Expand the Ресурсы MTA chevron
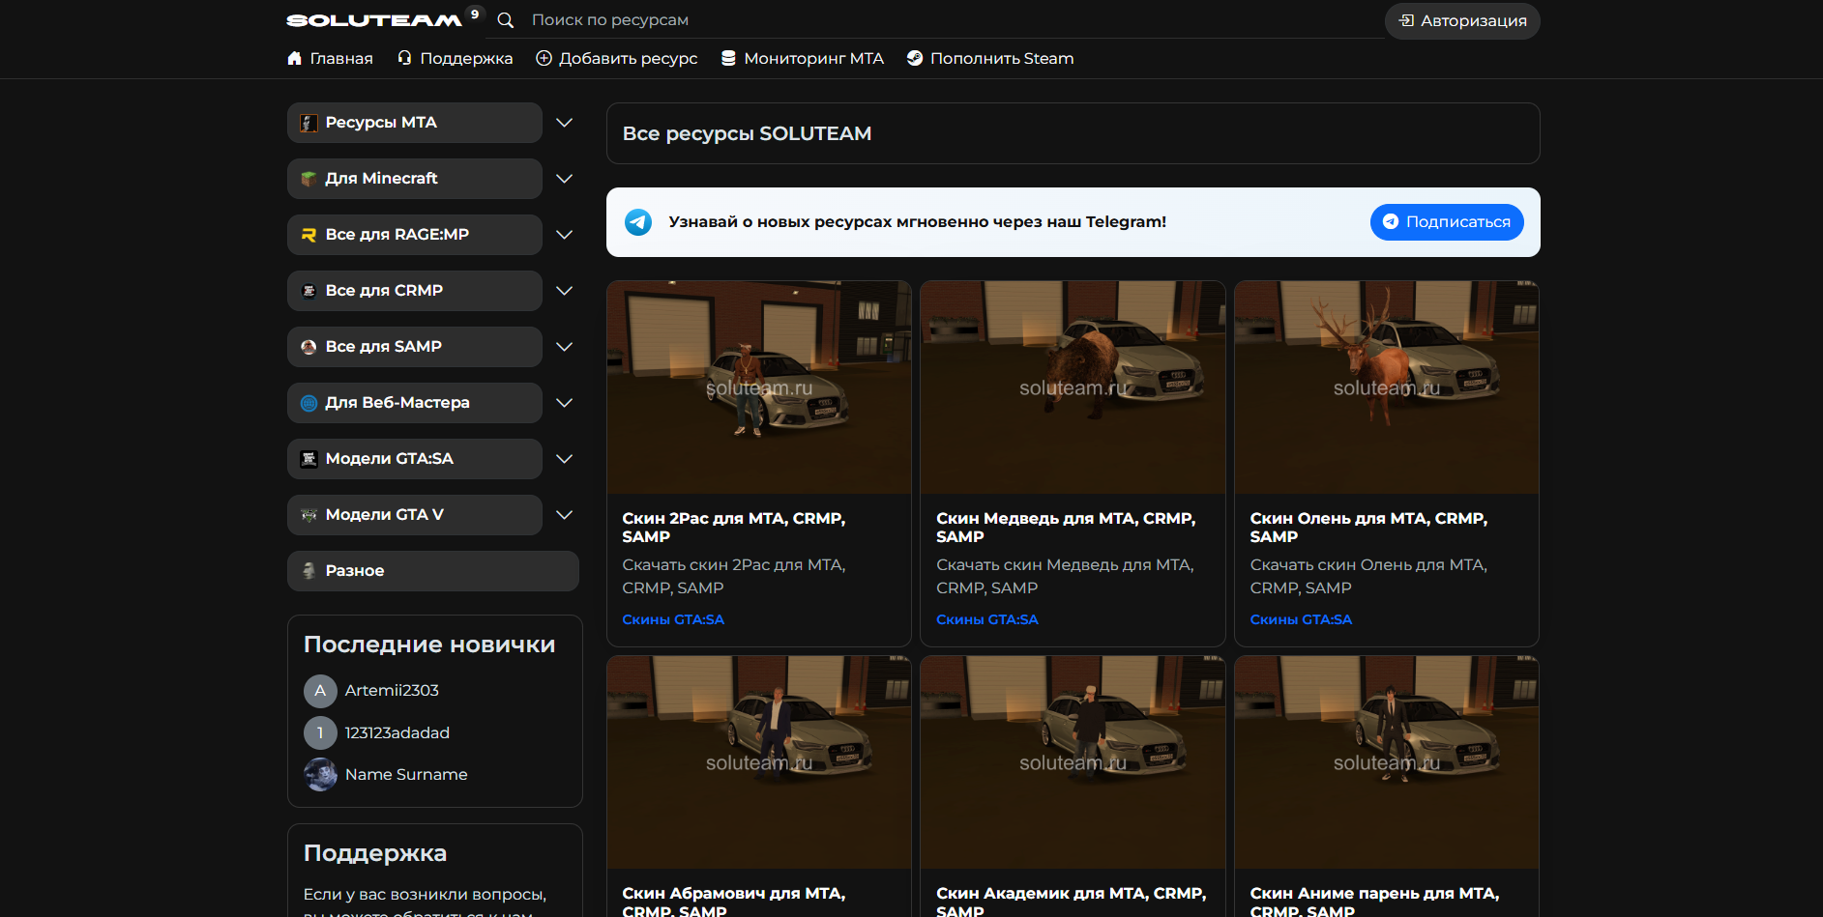The image size is (1823, 917). [x=565, y=123]
